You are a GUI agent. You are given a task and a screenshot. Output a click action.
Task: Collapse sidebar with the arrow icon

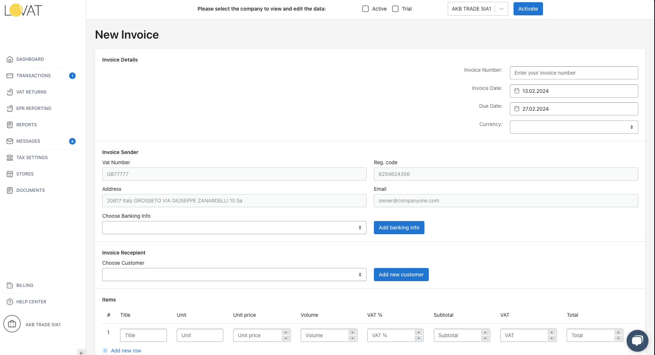click(81, 352)
